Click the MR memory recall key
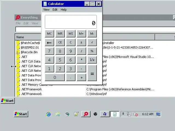The width and height of the screenshot is (175, 131). click(60, 34)
